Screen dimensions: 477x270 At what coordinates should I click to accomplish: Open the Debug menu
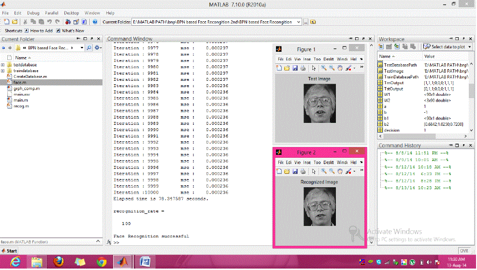(33, 13)
